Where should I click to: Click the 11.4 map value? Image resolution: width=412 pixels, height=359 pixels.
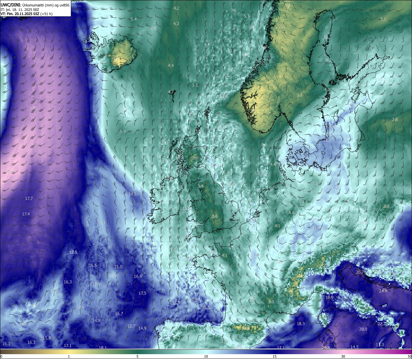(80, 307)
